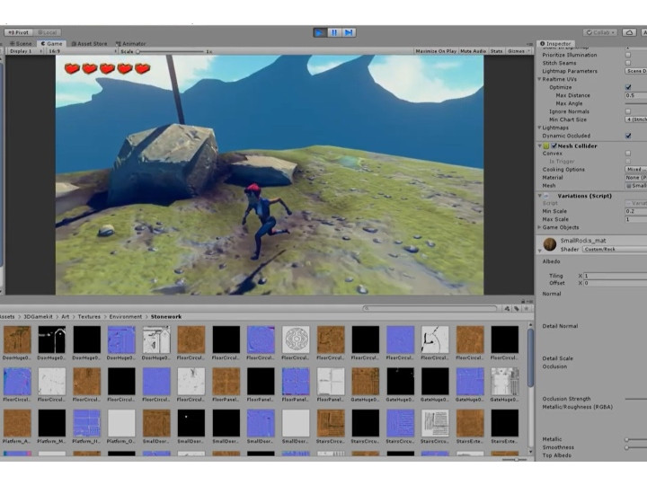Enable Prioritize Illumination checkbox
The width and height of the screenshot is (647, 485).
point(628,55)
